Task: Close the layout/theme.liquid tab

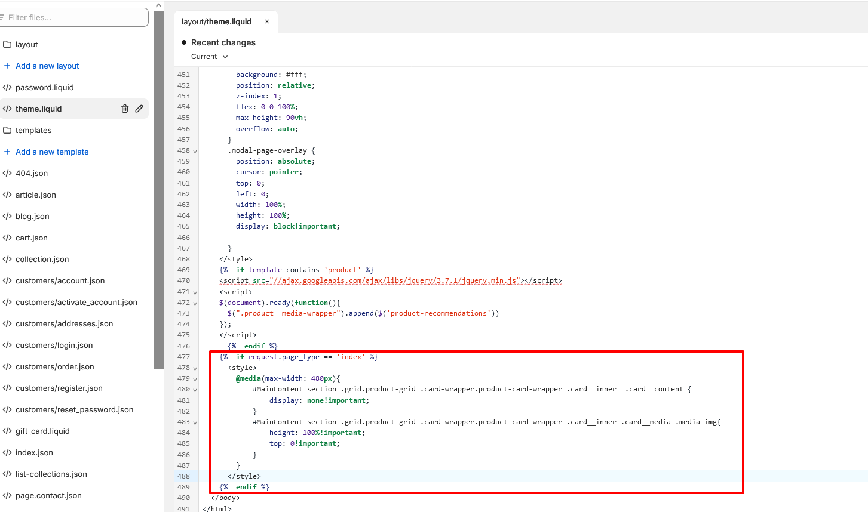Action: tap(267, 21)
